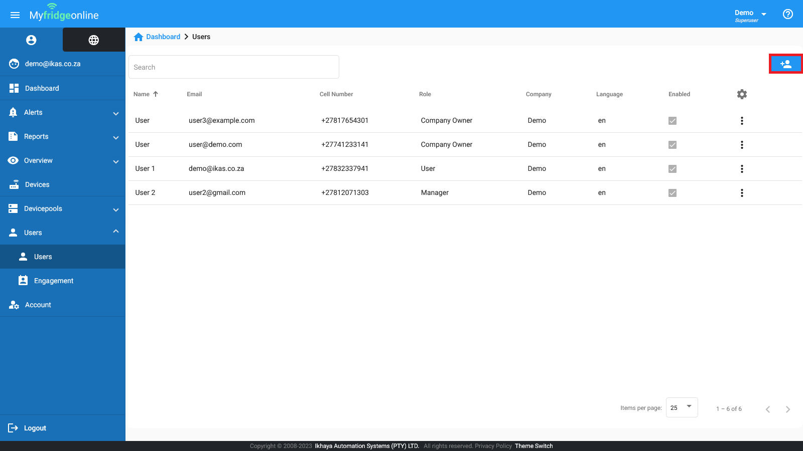Open Devices in the sidebar
This screenshot has width=803, height=451.
(x=62, y=184)
